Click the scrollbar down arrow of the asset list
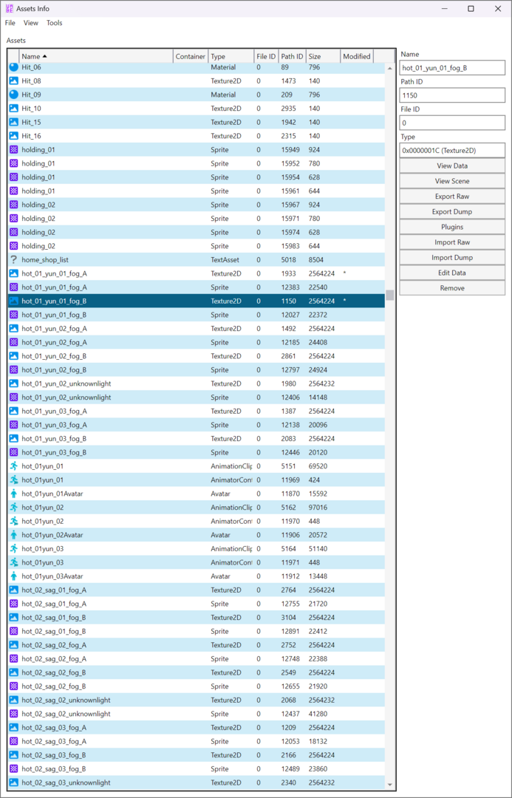512x798 pixels. pyautogui.click(x=390, y=784)
